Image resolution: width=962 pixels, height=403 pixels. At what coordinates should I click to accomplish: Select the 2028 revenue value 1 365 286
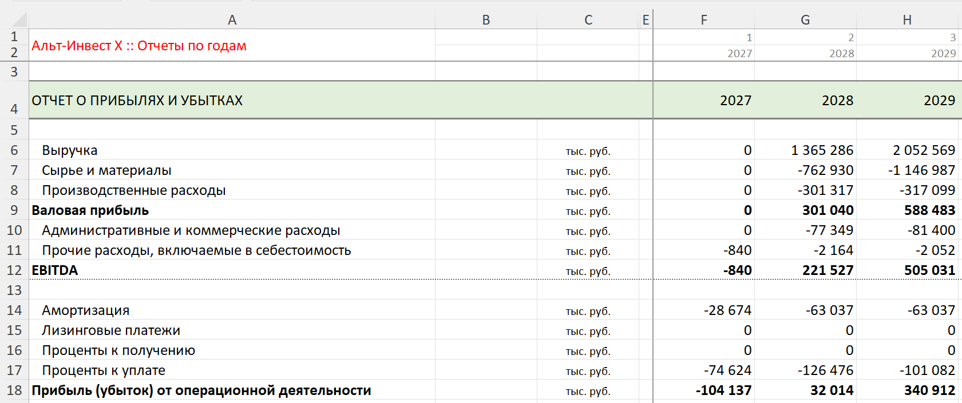tap(822, 150)
